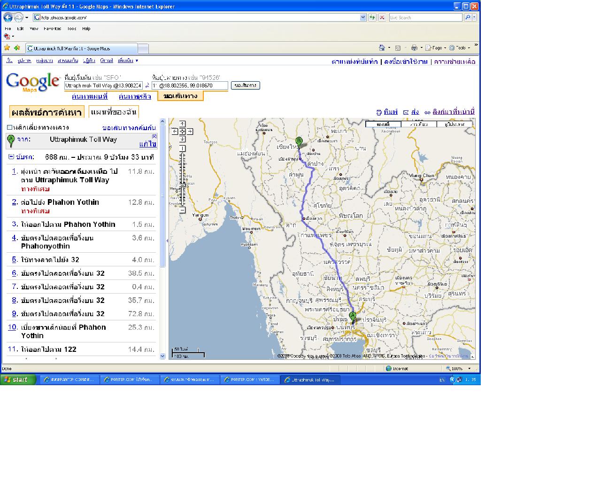The width and height of the screenshot is (601, 481).
Task: Click the Gmail link
Action: coord(107,61)
